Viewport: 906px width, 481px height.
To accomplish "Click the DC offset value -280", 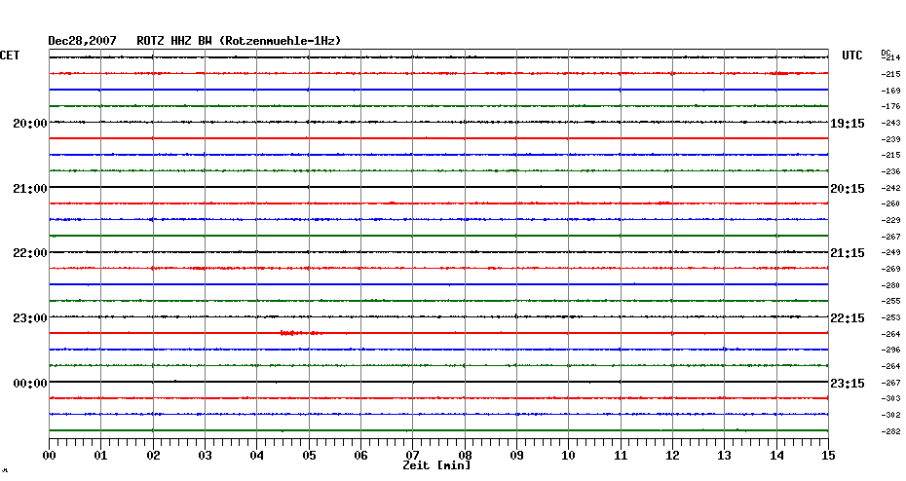I will pos(890,286).
